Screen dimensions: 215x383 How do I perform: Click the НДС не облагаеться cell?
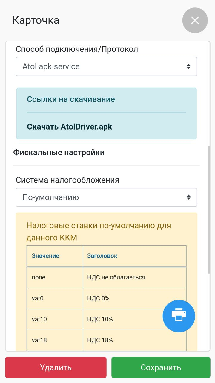tap(116, 277)
